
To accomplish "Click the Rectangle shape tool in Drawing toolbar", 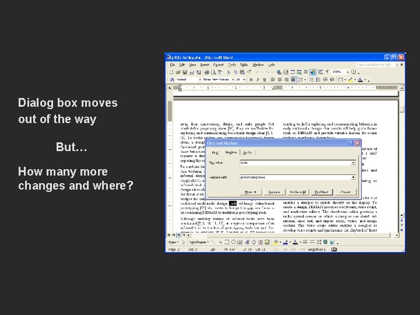I will pyautogui.click(x=226, y=242).
